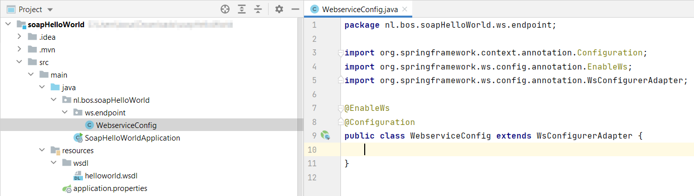Click the WebserviceConfig class icon in tree
The width and height of the screenshot is (694, 196).
tap(90, 125)
